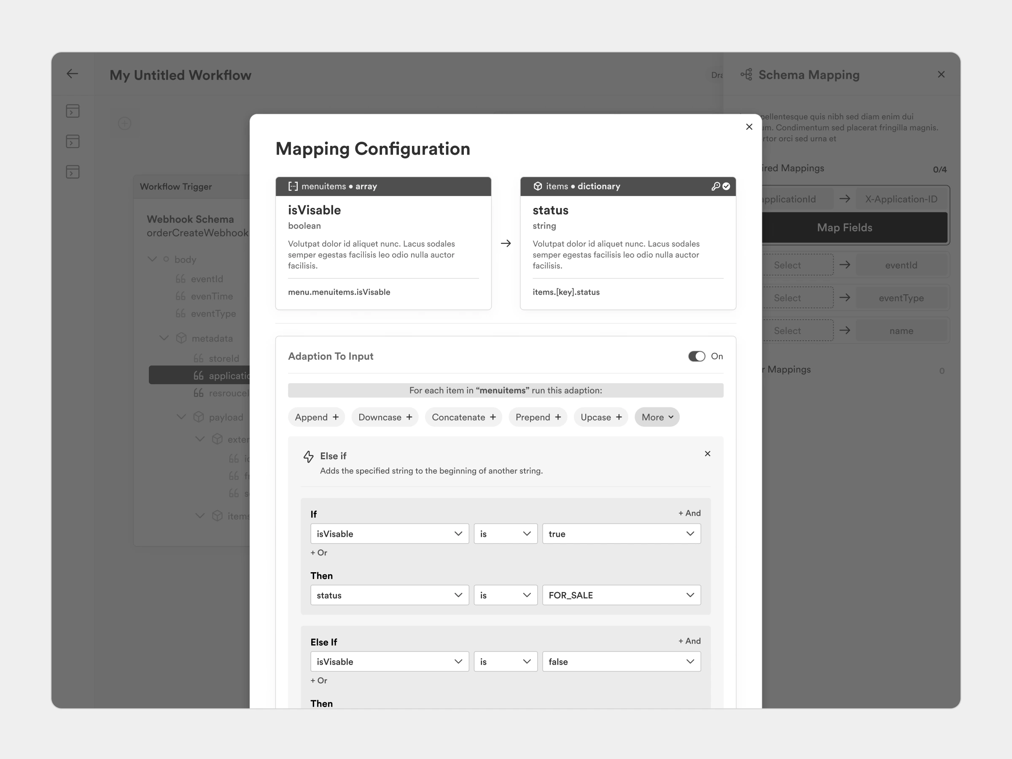Click the key icon on items header
1012x759 pixels.
(x=716, y=186)
